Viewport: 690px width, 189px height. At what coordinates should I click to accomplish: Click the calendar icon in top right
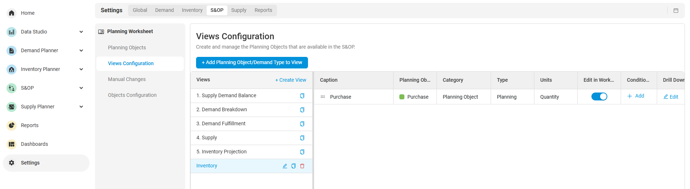click(676, 10)
